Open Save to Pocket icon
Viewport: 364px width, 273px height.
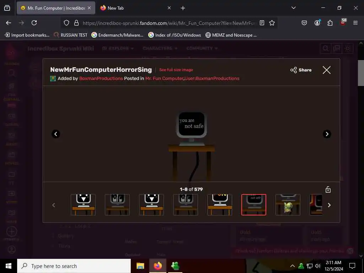pyautogui.click(x=304, y=23)
